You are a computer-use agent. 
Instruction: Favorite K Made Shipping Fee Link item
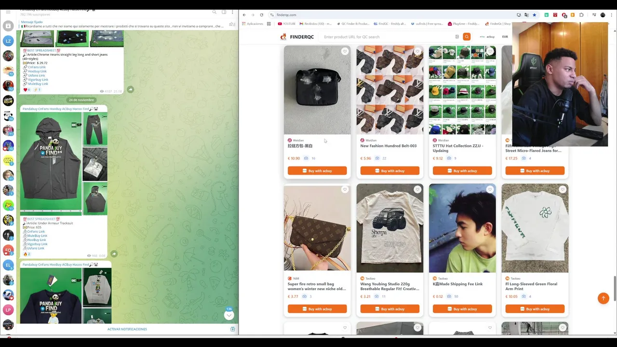(x=490, y=189)
